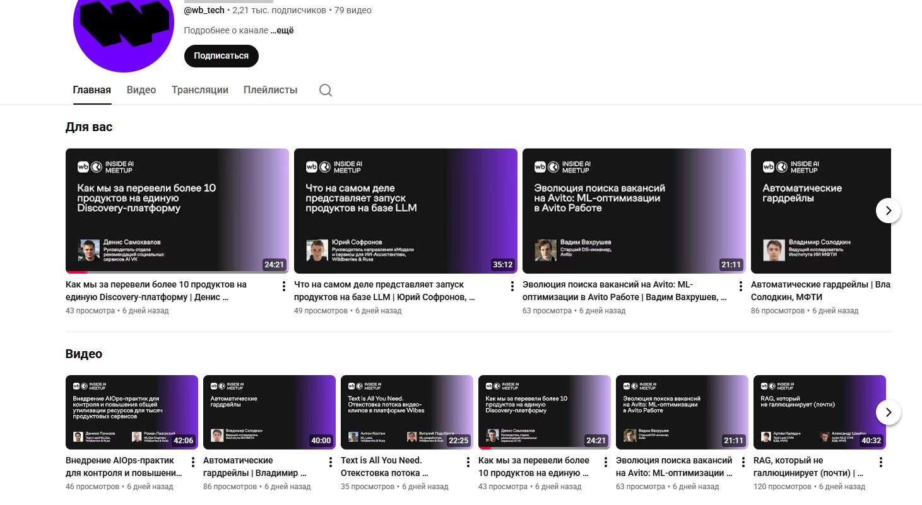The width and height of the screenshot is (922, 505).
Task: Expand channel description with …ещё
Action: click(x=282, y=30)
